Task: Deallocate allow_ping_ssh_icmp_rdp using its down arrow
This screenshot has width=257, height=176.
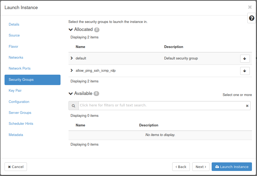Action: [245, 71]
